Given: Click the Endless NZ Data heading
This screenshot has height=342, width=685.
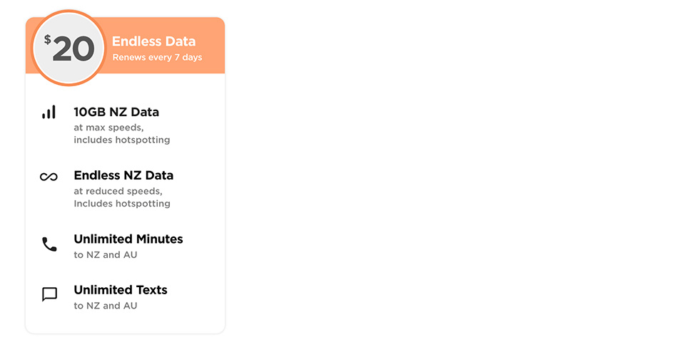Looking at the screenshot, I should 123,175.
